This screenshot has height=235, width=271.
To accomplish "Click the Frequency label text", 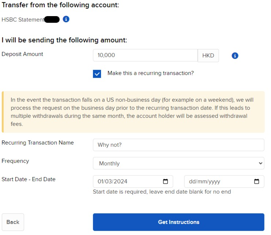I will 15,161.
